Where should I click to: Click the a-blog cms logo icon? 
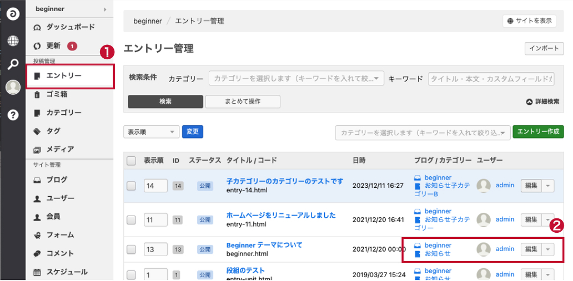click(13, 14)
